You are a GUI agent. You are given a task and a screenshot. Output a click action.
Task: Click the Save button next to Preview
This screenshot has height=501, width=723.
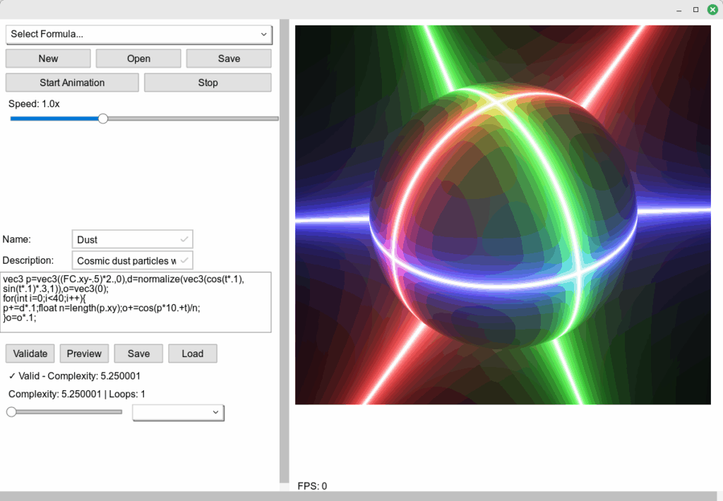tap(138, 354)
